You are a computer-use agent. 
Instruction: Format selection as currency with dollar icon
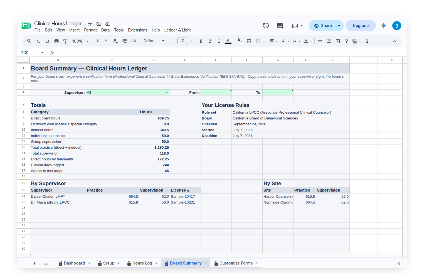point(98,41)
